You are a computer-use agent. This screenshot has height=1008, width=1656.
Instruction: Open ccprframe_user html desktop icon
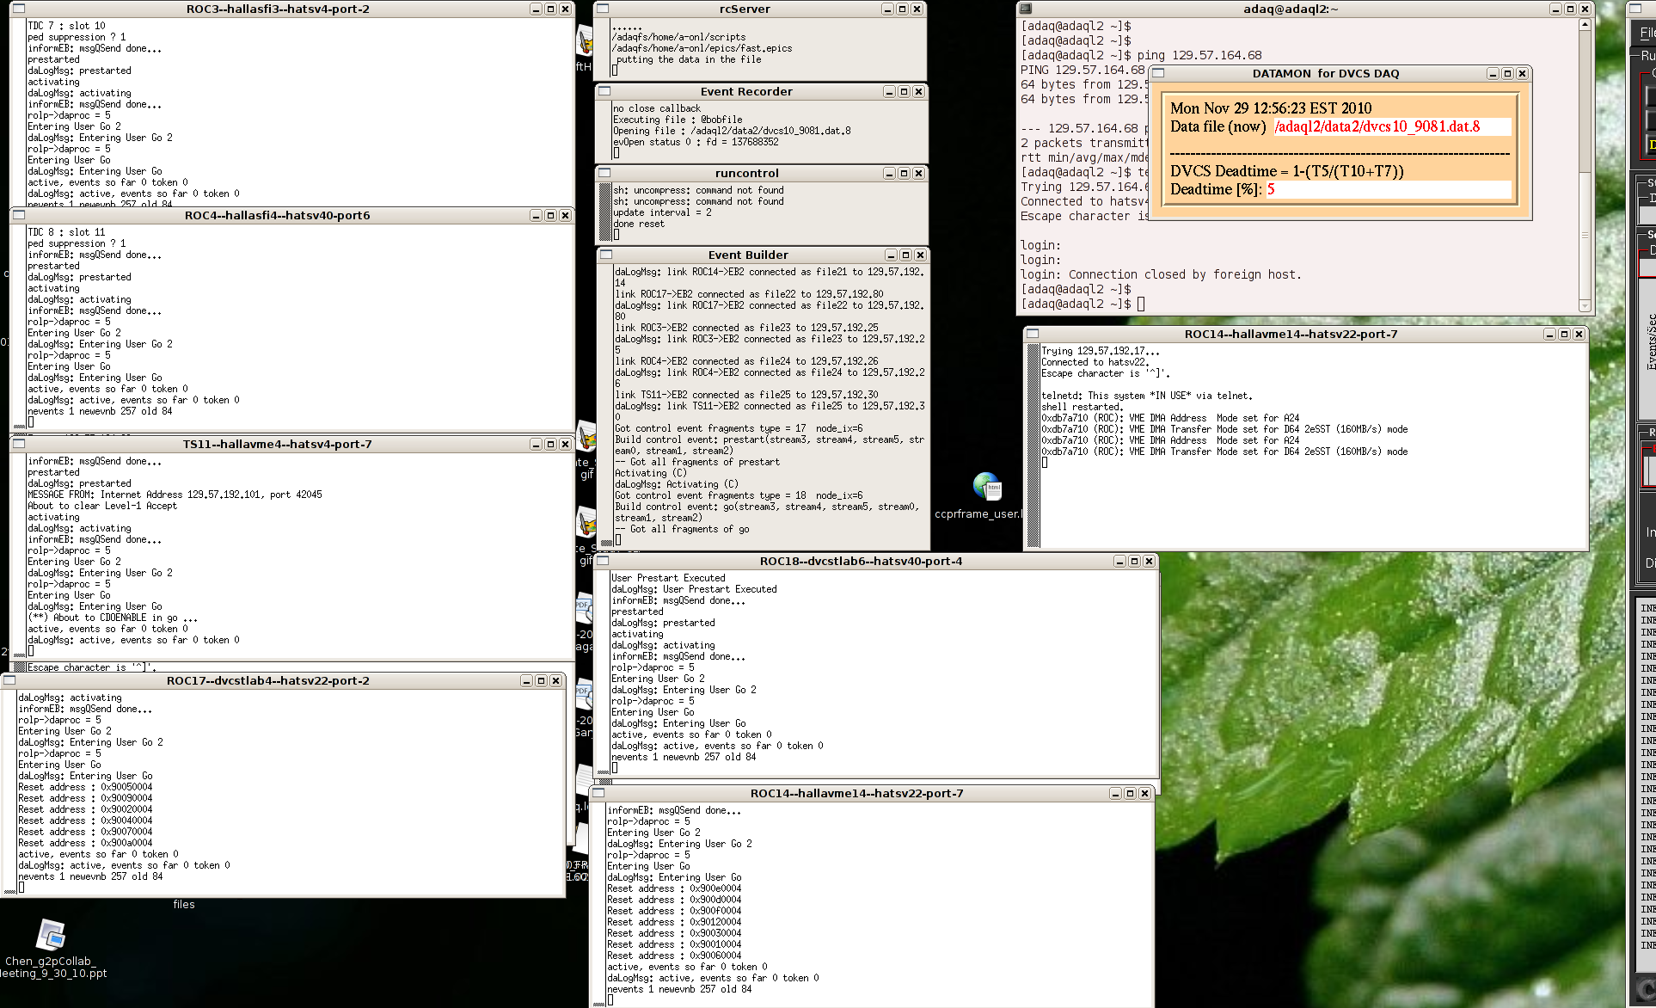pyautogui.click(x=987, y=488)
